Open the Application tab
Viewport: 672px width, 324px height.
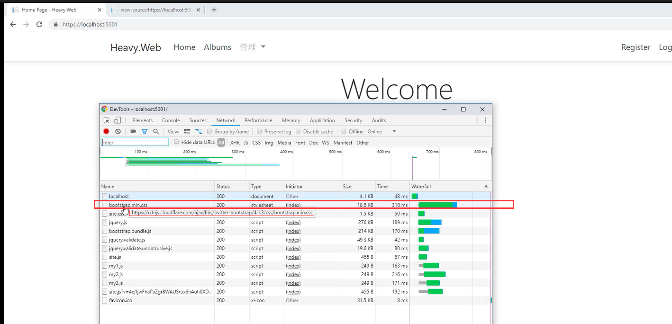322,120
